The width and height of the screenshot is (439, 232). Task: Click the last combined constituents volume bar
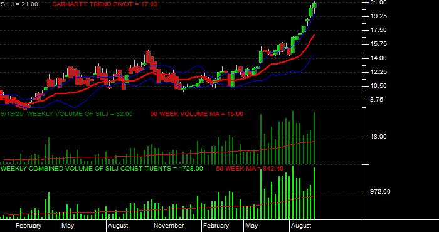pyautogui.click(x=314, y=193)
